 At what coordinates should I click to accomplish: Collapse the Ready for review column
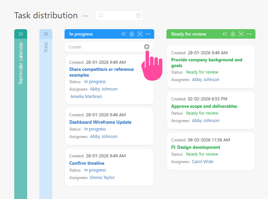point(225,34)
